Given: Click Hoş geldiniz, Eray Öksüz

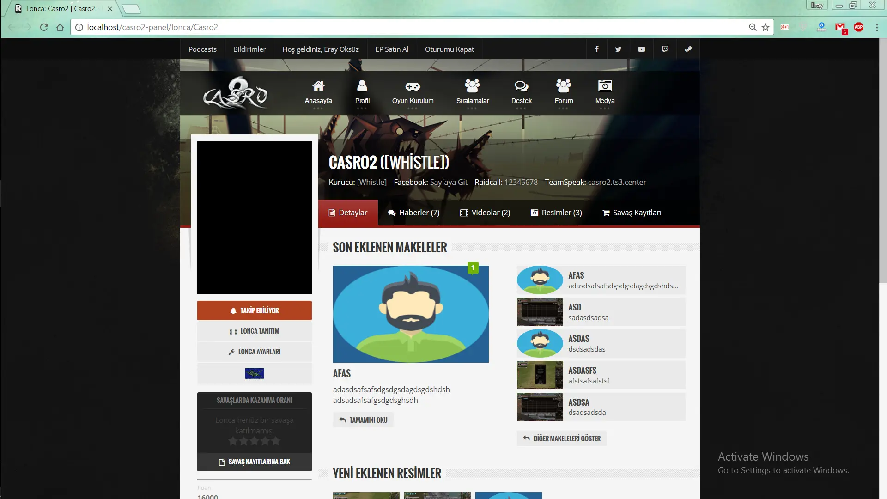Looking at the screenshot, I should 321,49.
